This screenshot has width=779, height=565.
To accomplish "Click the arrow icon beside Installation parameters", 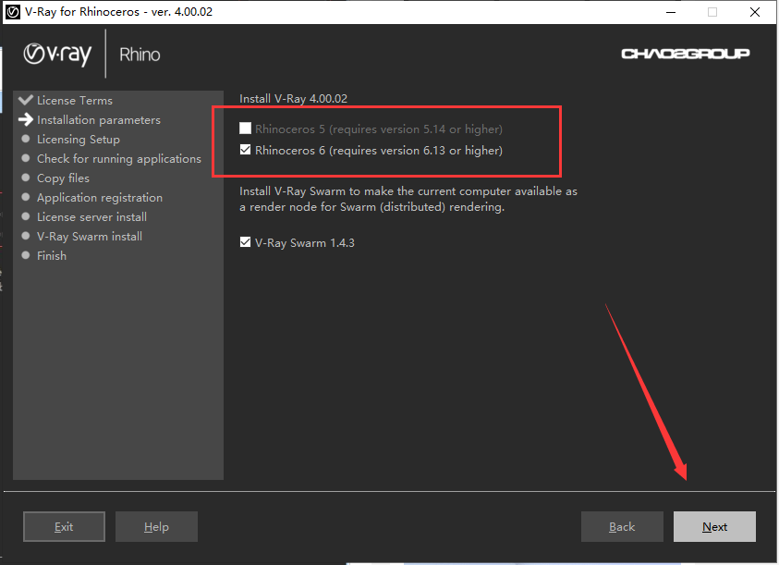I will point(26,120).
